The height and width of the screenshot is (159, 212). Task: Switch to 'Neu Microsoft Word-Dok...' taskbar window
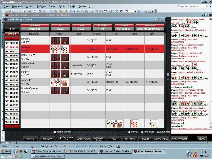click(x=48, y=156)
